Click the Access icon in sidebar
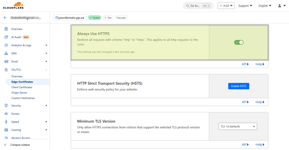 pos(6,114)
